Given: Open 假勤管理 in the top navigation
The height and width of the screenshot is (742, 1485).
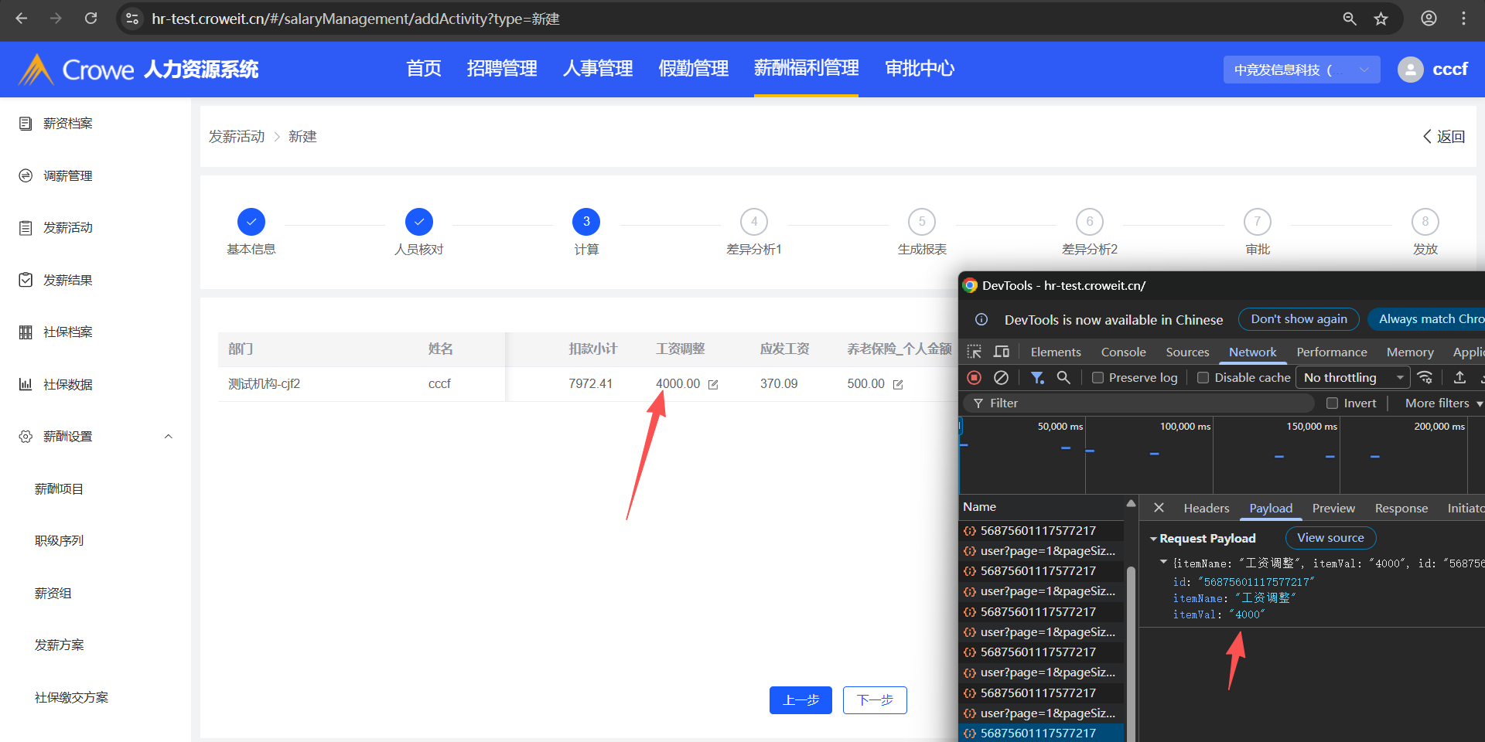Looking at the screenshot, I should point(693,69).
